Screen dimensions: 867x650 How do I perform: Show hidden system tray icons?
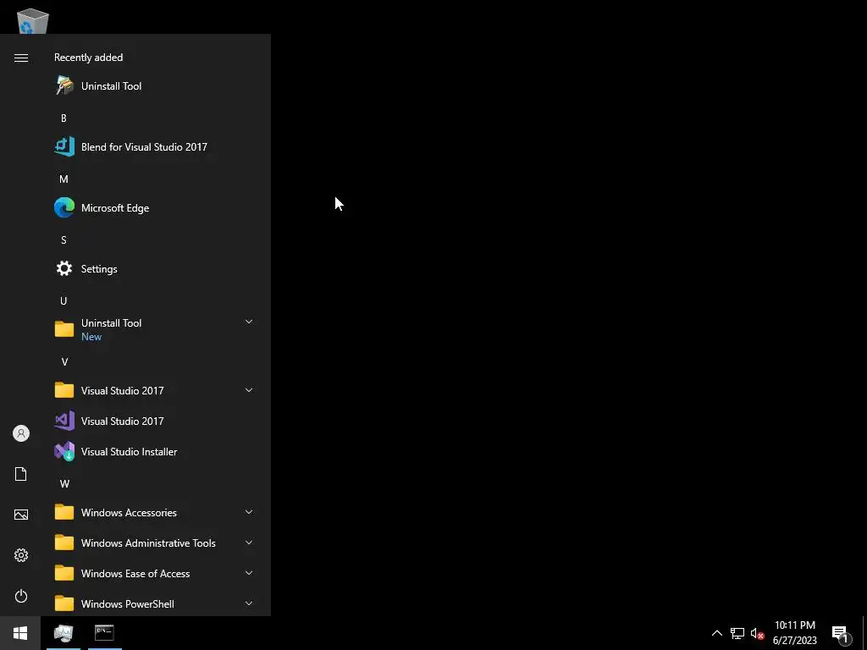(x=716, y=633)
